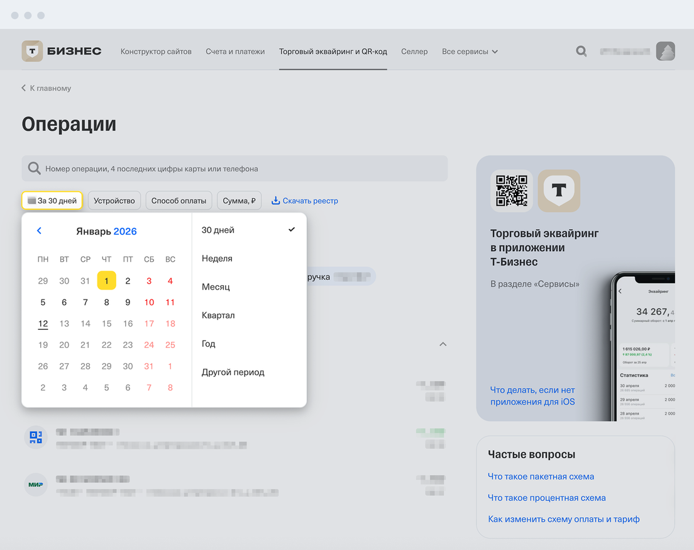The image size is (694, 550).
Task: Open search via magnifier icon in header
Action: click(581, 52)
